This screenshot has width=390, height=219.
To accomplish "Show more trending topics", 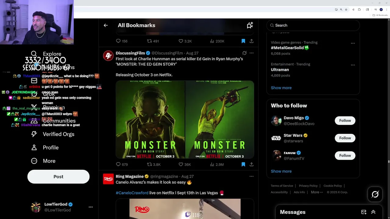I will (x=281, y=88).
